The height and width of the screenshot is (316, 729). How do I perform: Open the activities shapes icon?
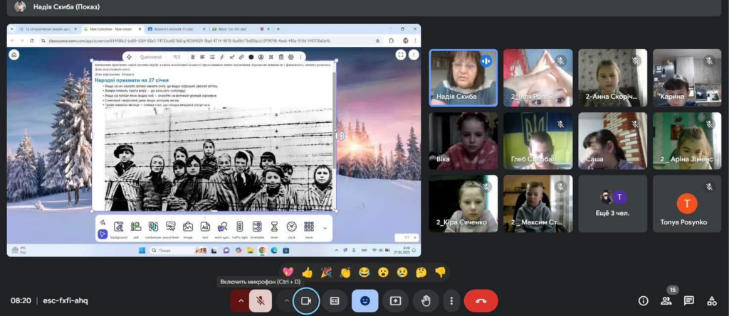pos(712,300)
